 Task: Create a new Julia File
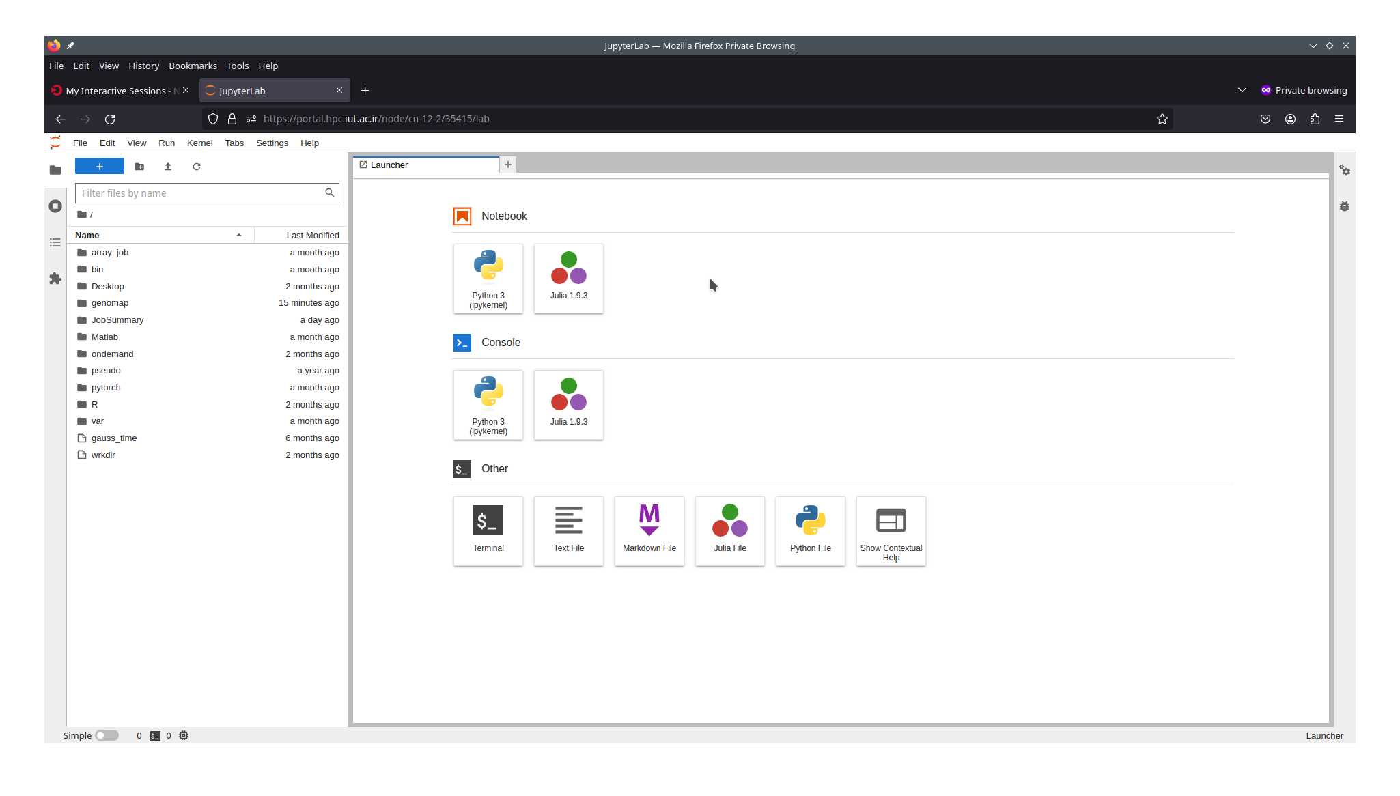tap(730, 531)
